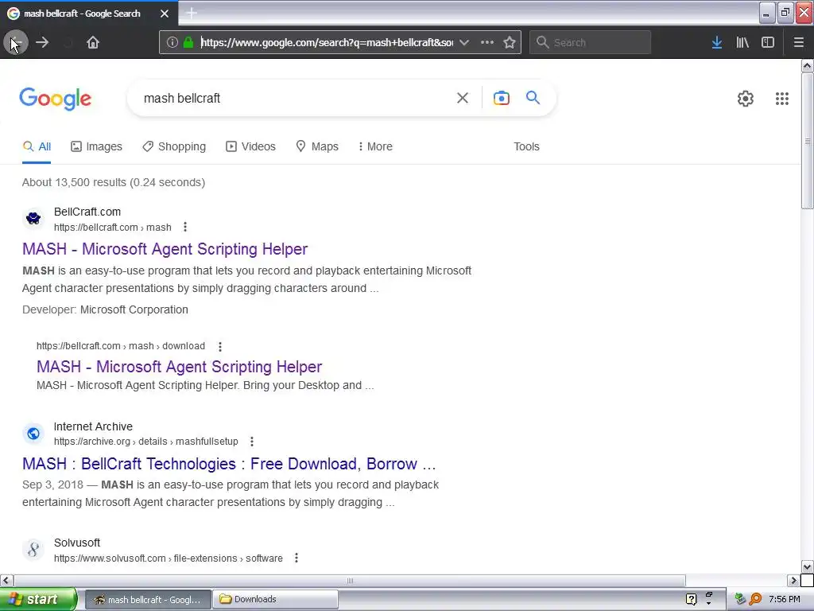The height and width of the screenshot is (611, 814).
Task: Expand the More search filters menu
Action: click(x=375, y=146)
